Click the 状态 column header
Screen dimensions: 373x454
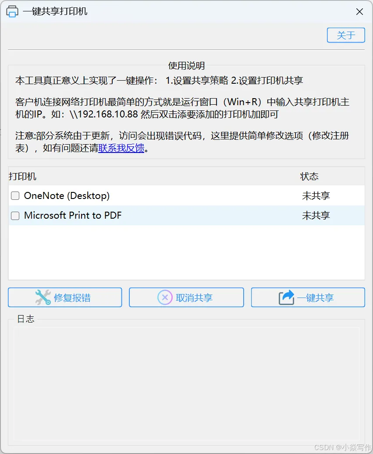(309, 176)
